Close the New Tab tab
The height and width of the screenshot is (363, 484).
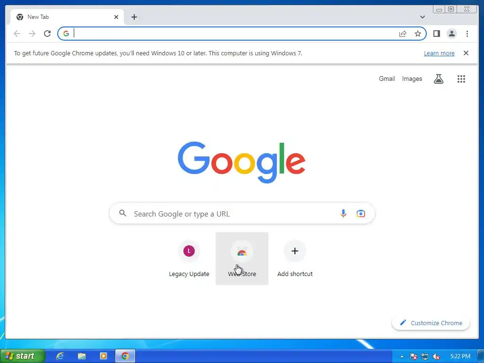tap(116, 17)
